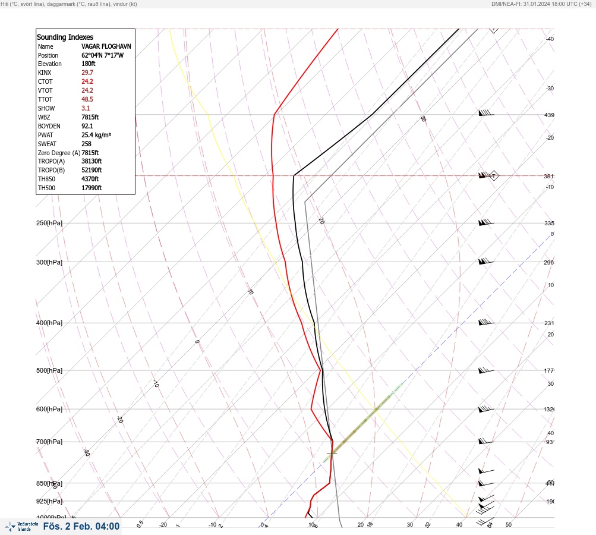
Task: Click the wind barb at 600 hPa
Action: [486, 409]
